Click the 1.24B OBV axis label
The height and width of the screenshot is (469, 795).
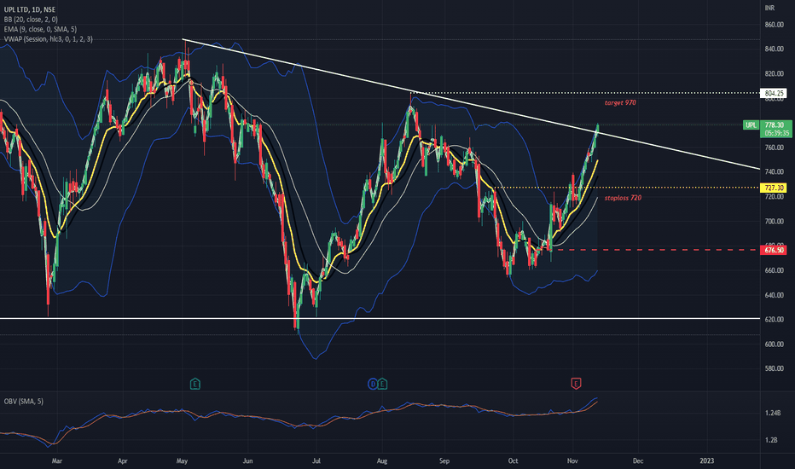point(772,414)
